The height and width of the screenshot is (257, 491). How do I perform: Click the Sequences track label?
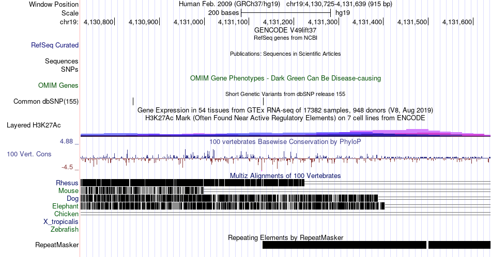(62, 61)
